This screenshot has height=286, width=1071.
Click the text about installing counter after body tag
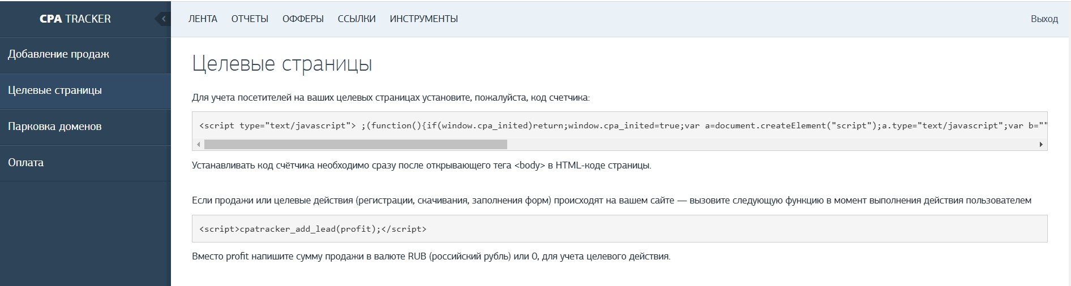click(x=422, y=166)
